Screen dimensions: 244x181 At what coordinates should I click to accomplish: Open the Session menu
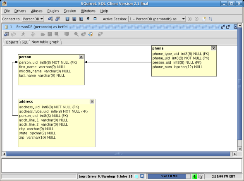tap(70, 11)
